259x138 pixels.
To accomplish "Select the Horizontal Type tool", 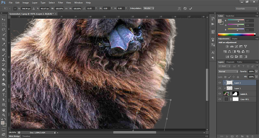I will (4, 95).
